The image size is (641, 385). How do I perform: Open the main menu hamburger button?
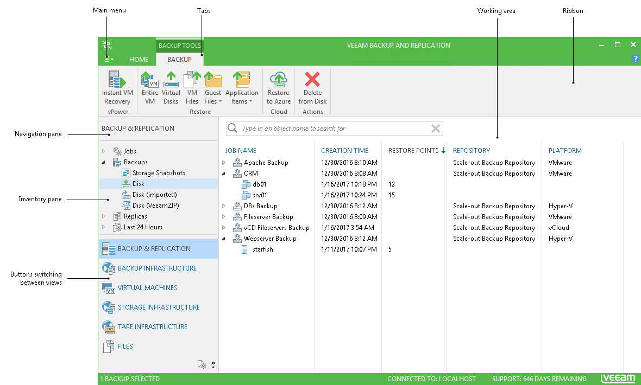pos(109,60)
